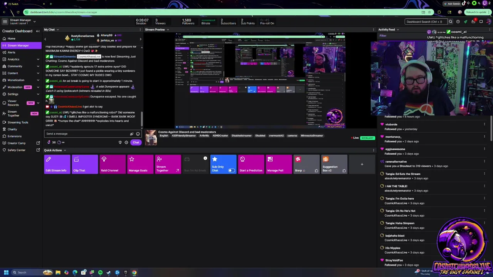This screenshot has height=277, width=493.
Task: Open the emote picker in chat
Action: tap(138, 134)
